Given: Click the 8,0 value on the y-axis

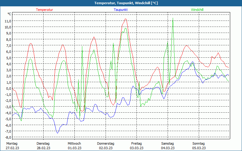Looking at the screenshot, I should 8,40.
